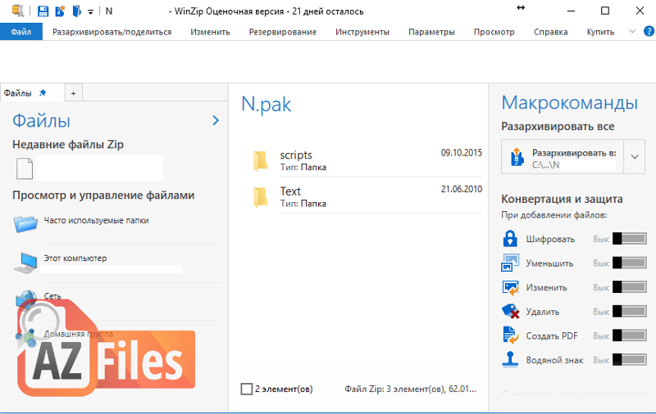Click the Text folder icon
The height and width of the screenshot is (414, 656).
[260, 197]
